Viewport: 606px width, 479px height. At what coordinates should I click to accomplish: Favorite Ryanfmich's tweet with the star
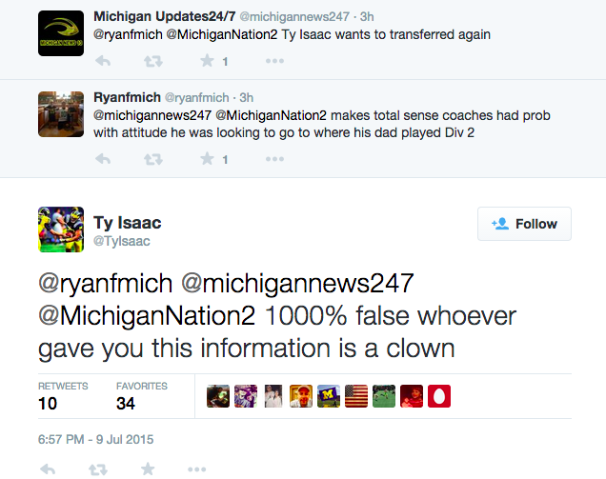click(205, 159)
